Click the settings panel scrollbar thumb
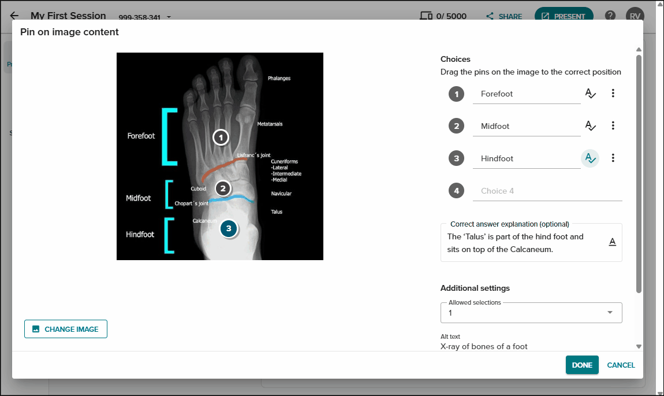Image resolution: width=664 pixels, height=396 pixels. [639, 174]
